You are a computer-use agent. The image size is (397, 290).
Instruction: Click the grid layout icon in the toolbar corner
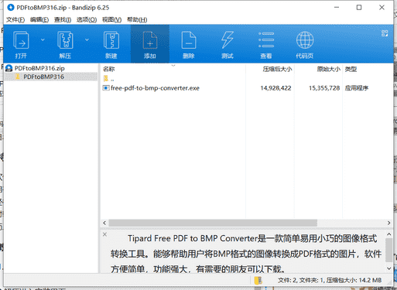point(385,33)
